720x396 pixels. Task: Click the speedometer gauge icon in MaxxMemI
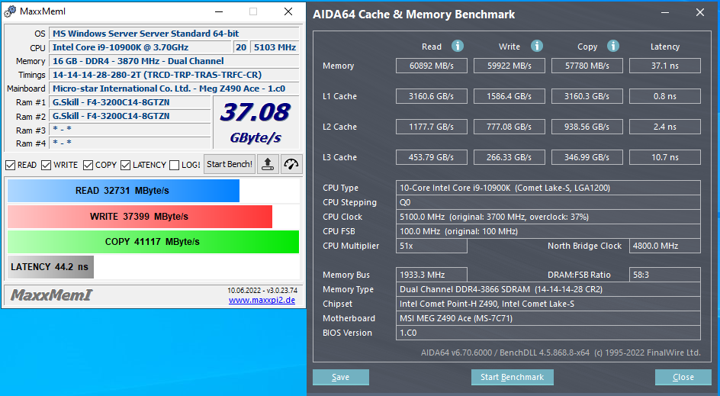tap(291, 165)
